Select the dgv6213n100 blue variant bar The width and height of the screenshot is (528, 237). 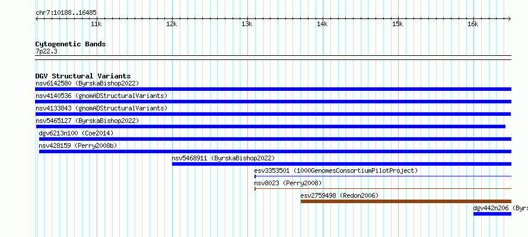[x=275, y=139]
